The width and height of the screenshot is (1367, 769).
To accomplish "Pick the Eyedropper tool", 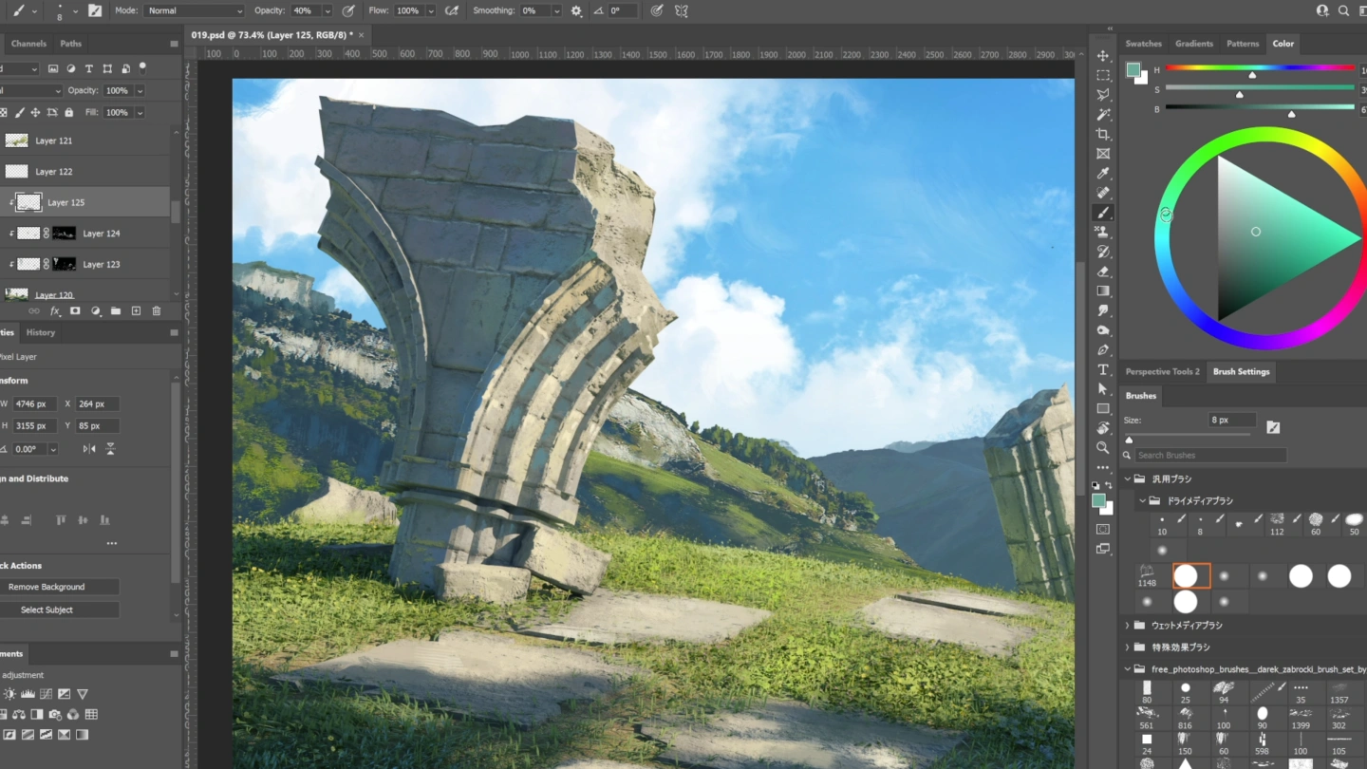I will click(1103, 174).
